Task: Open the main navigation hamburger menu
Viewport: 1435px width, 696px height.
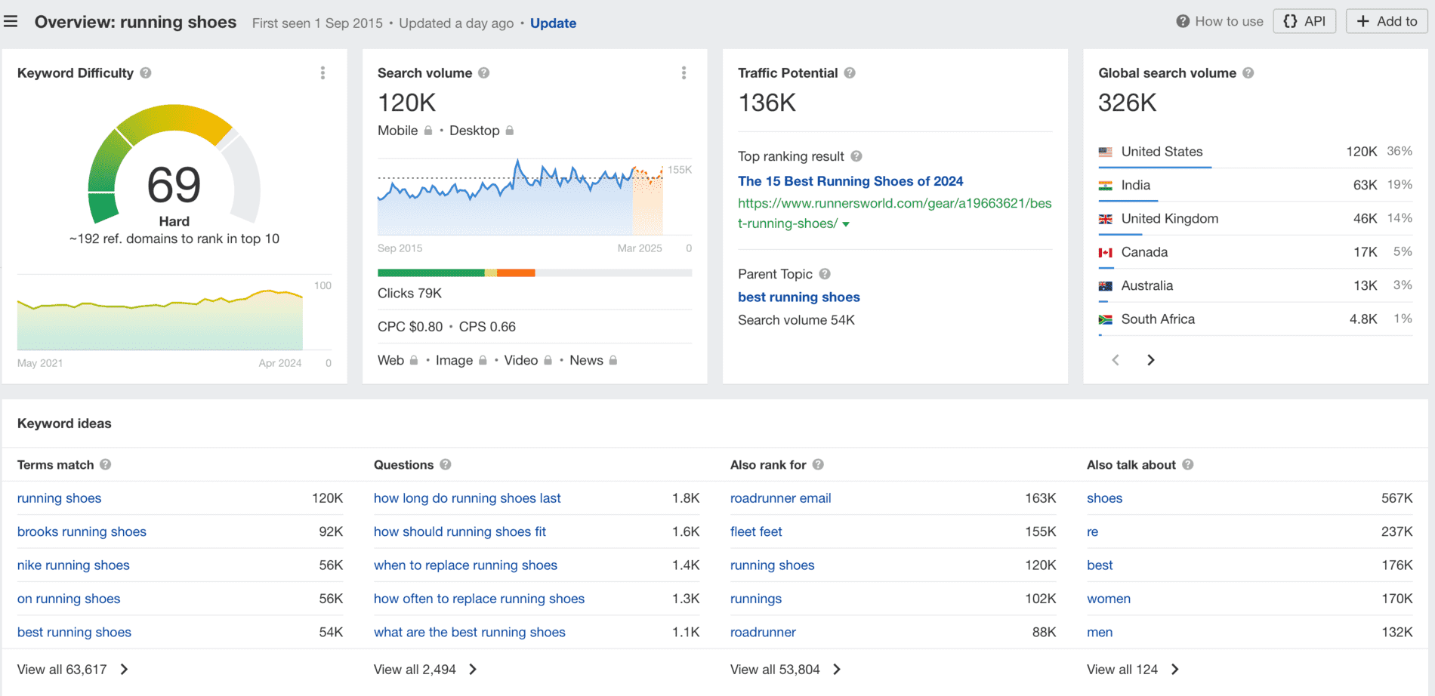Action: (11, 21)
